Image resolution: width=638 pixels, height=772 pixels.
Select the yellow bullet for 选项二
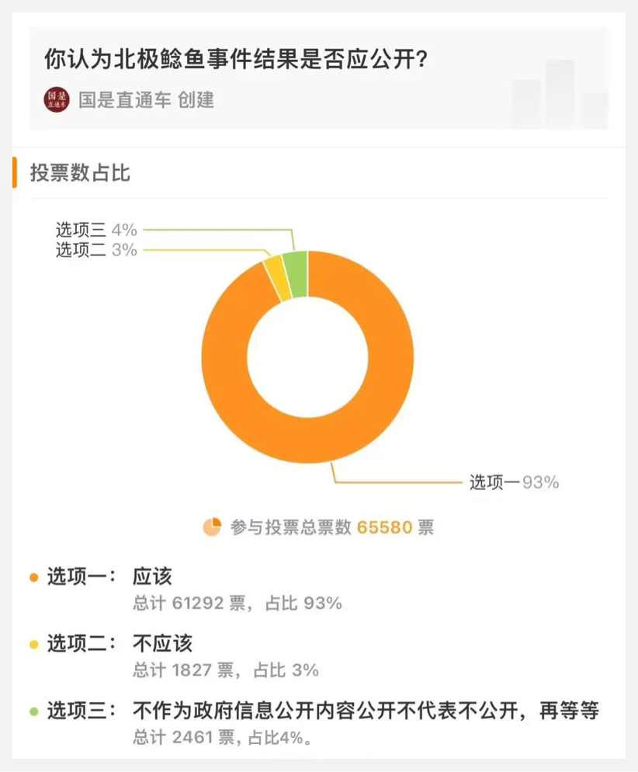click(x=34, y=645)
